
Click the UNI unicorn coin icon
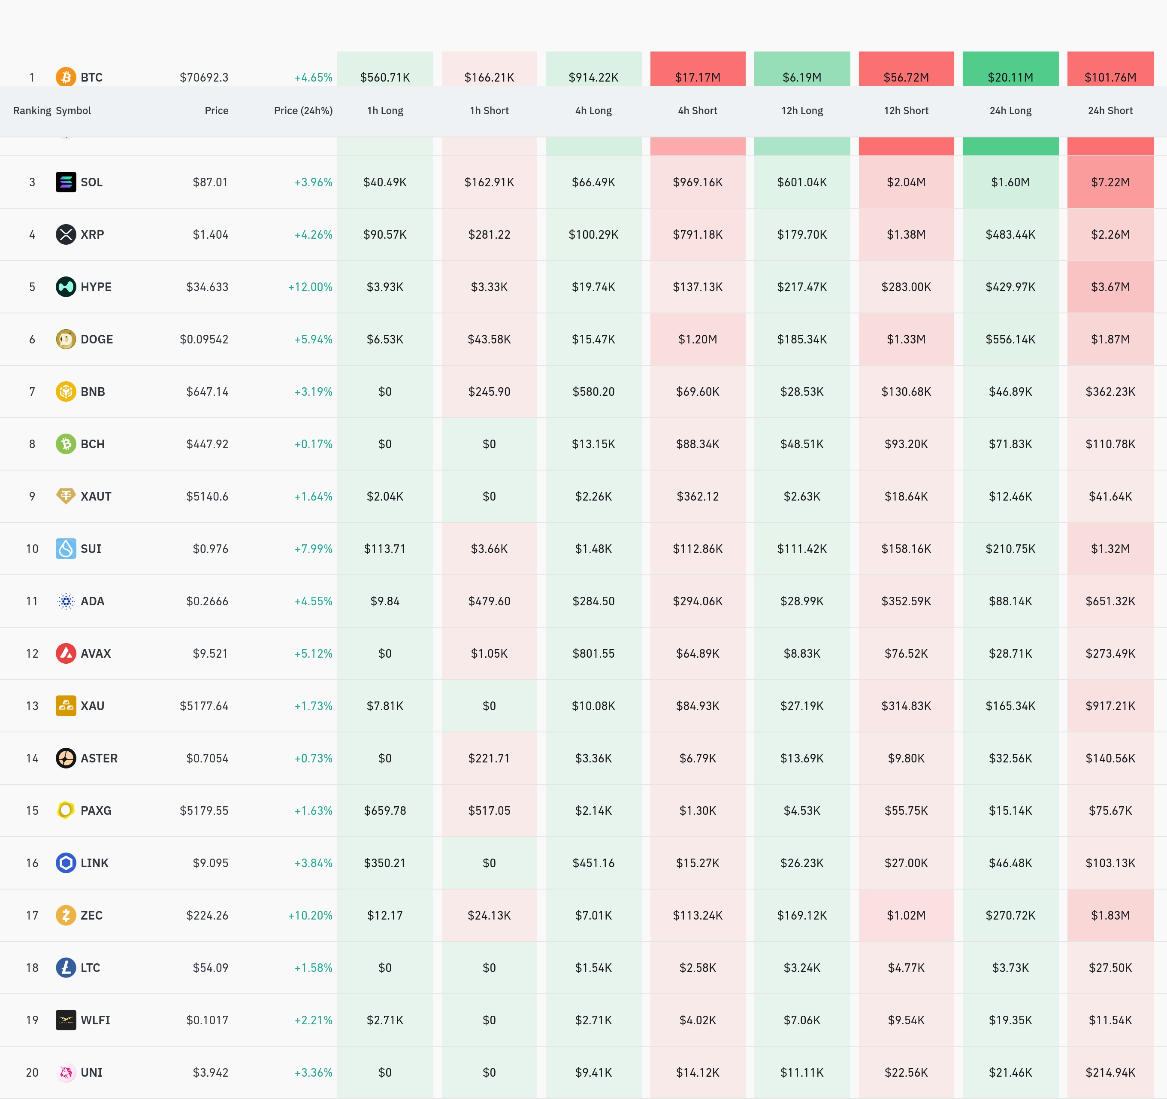click(66, 1072)
